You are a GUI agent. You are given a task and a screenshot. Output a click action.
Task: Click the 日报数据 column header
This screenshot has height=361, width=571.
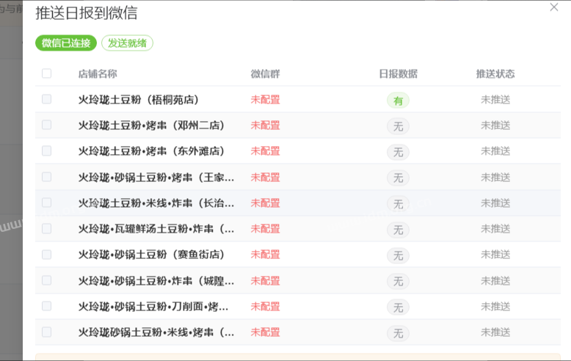(398, 74)
